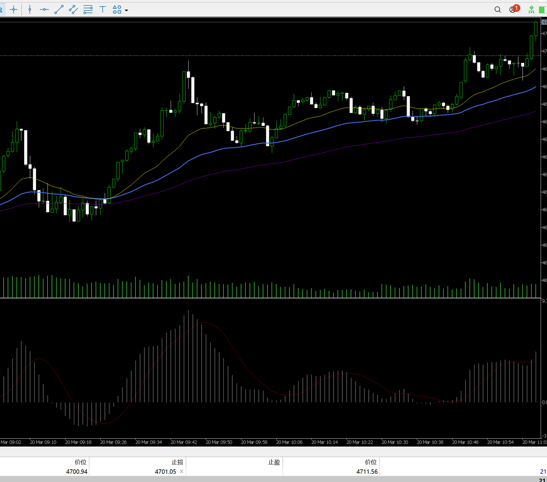
Task: Select the equidistant channel tool
Action: point(73,9)
